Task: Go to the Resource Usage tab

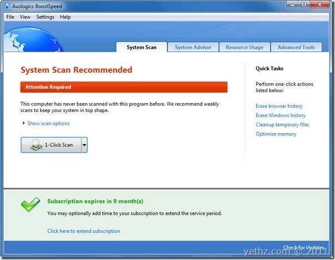Action: coord(244,47)
